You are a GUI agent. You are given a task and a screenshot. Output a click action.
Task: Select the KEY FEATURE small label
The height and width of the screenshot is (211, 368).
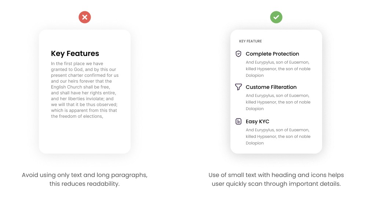click(x=251, y=41)
